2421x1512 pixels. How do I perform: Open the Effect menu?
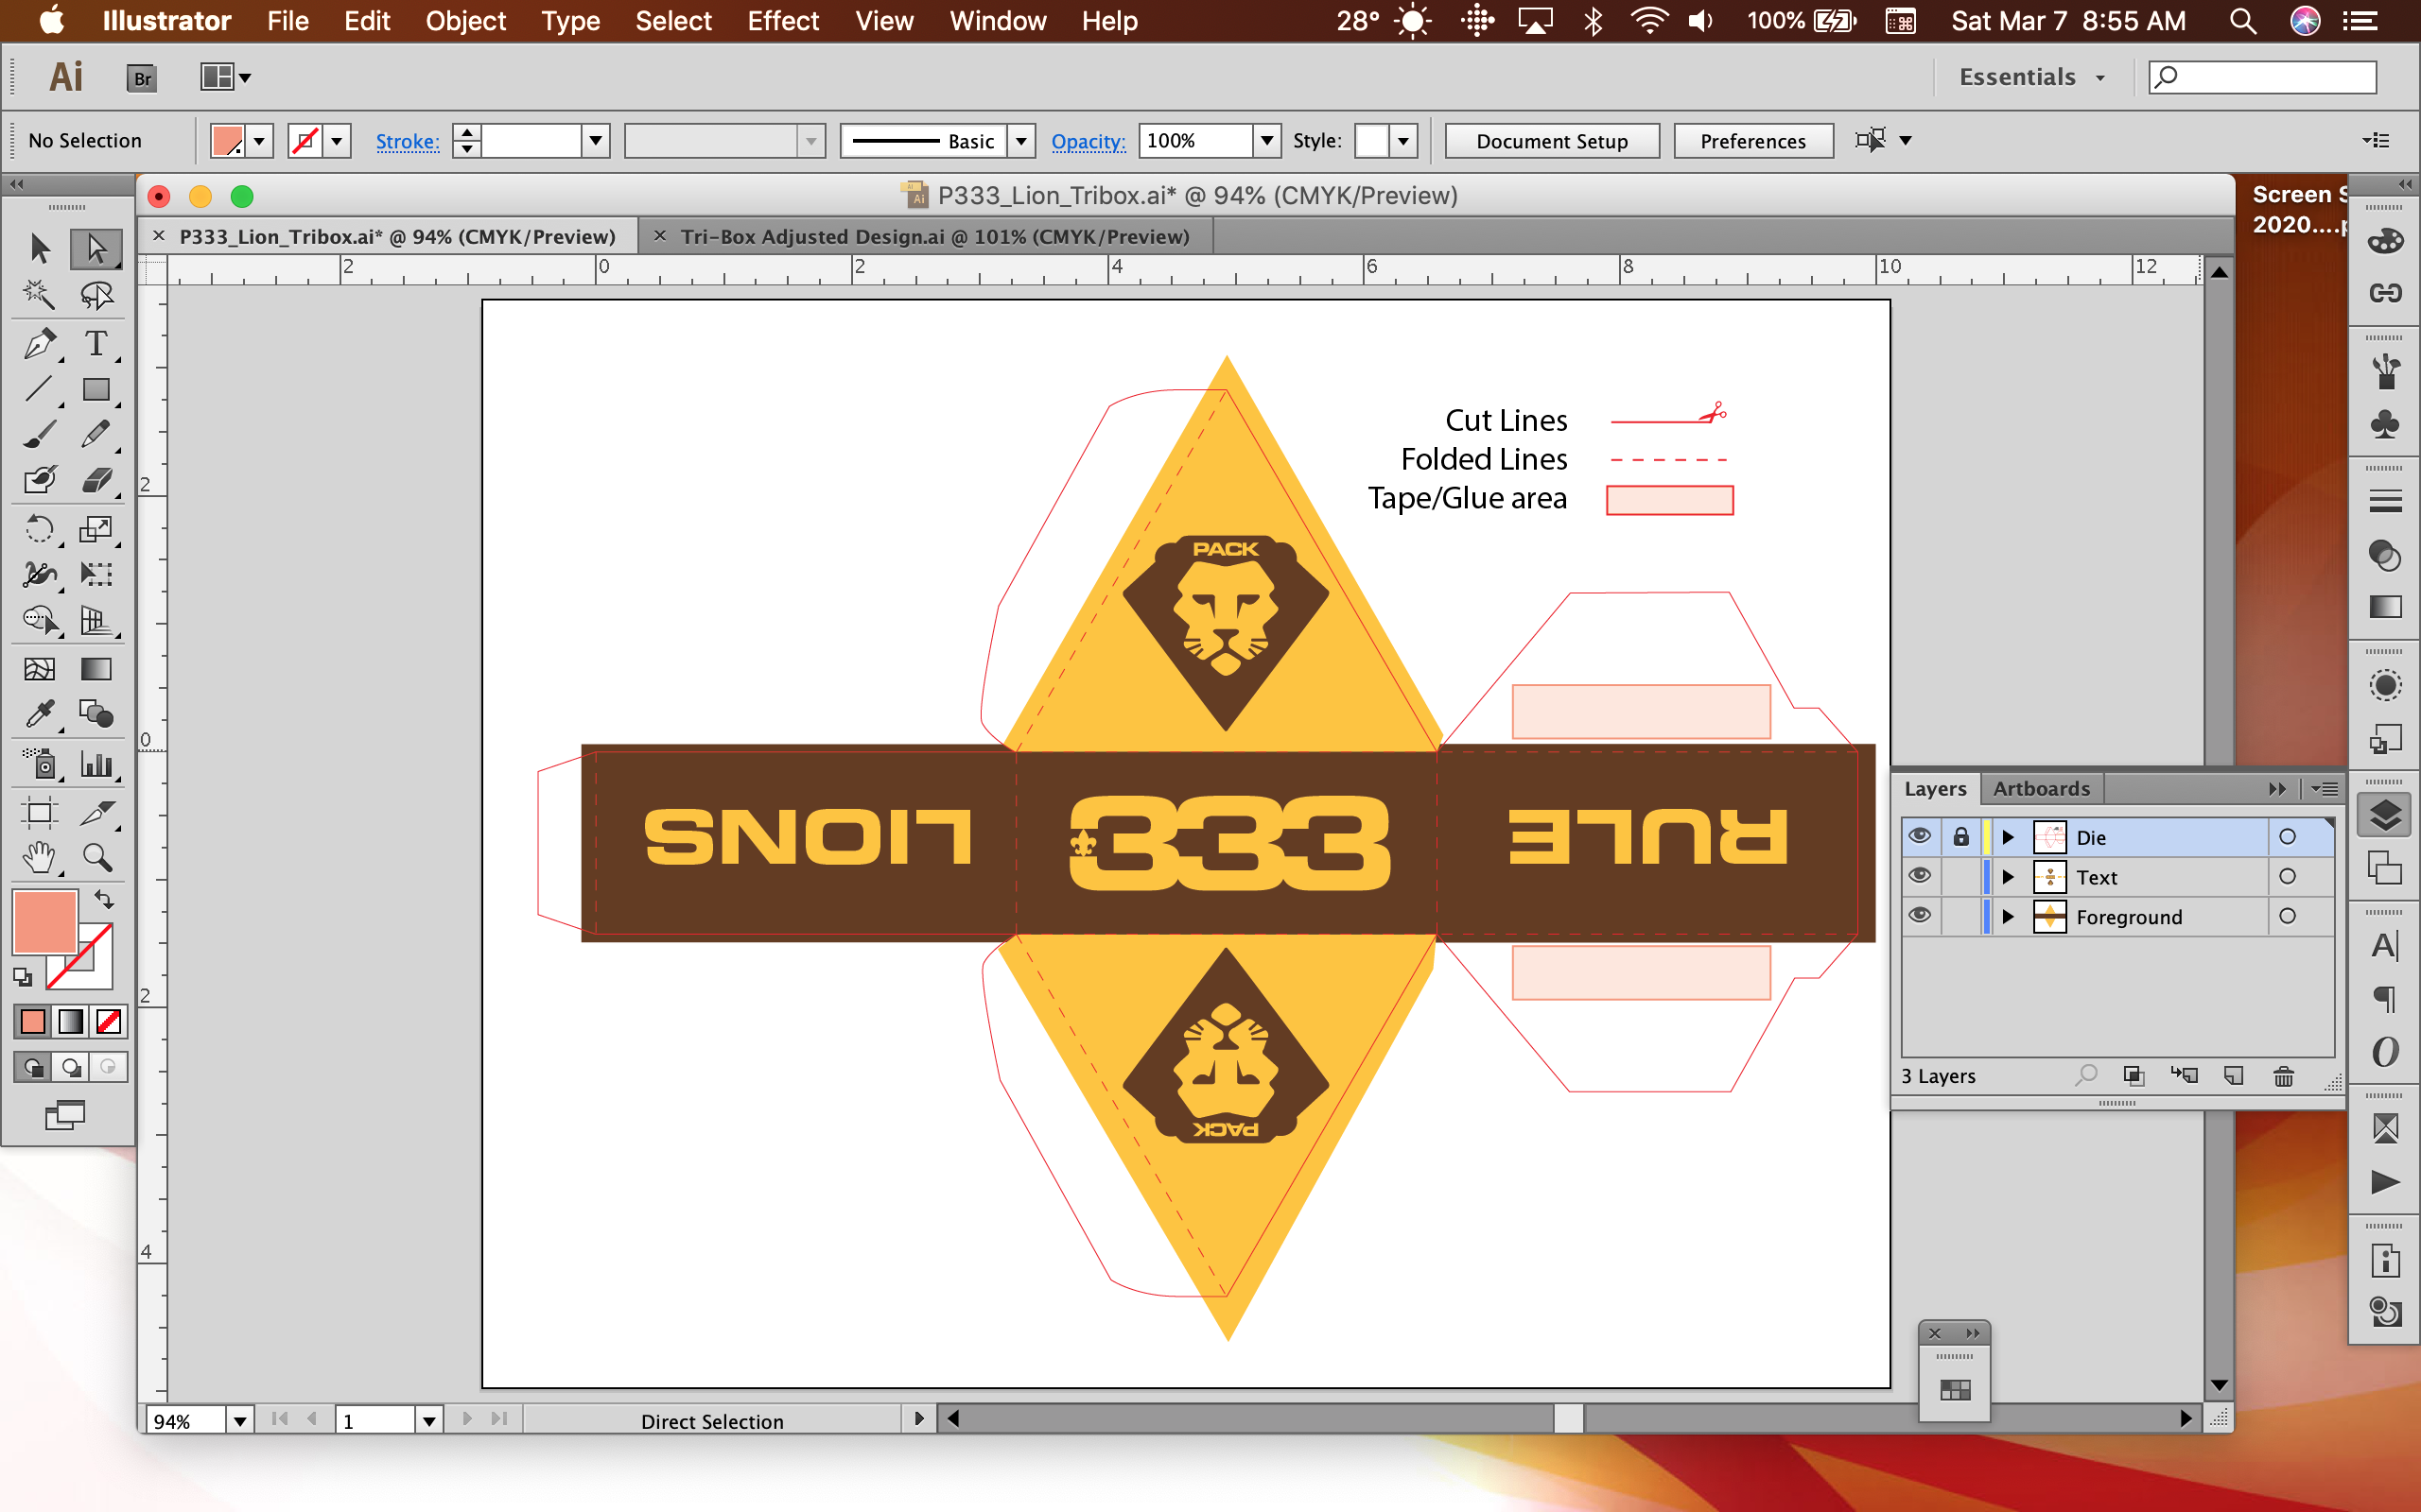point(783,21)
